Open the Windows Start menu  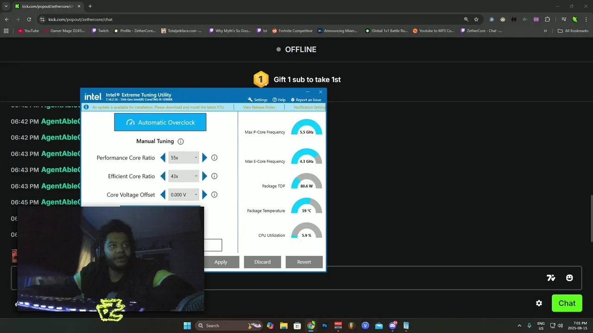pos(187,326)
